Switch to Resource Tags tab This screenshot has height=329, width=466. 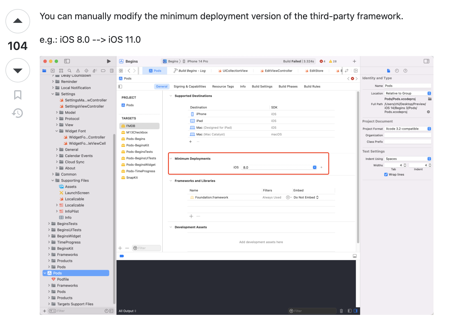click(223, 87)
